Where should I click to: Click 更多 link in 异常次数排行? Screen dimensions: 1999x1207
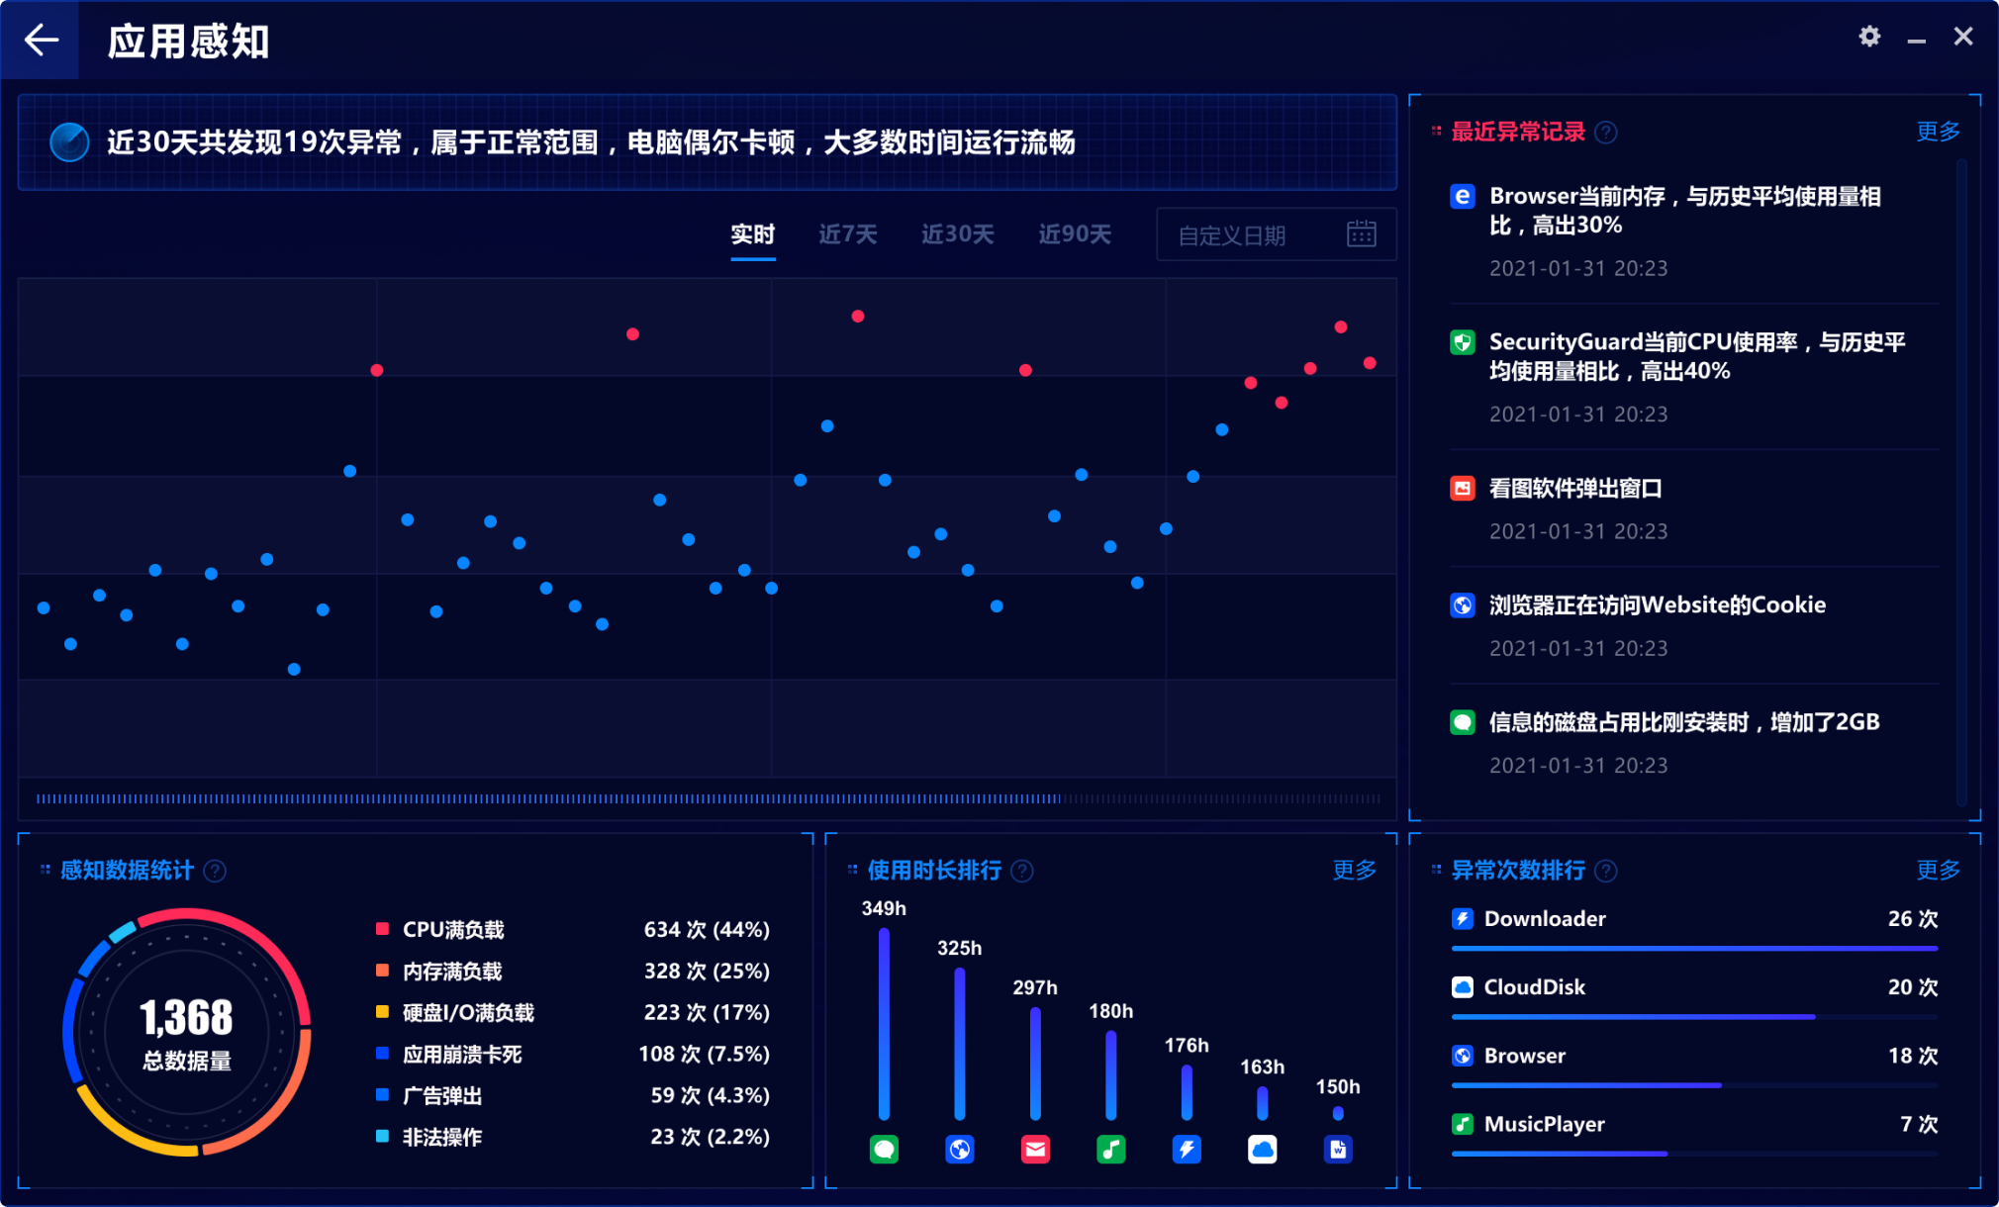click(x=1937, y=870)
